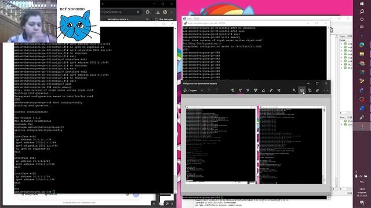Open the dropdown arrow next to Создать

point(202,90)
